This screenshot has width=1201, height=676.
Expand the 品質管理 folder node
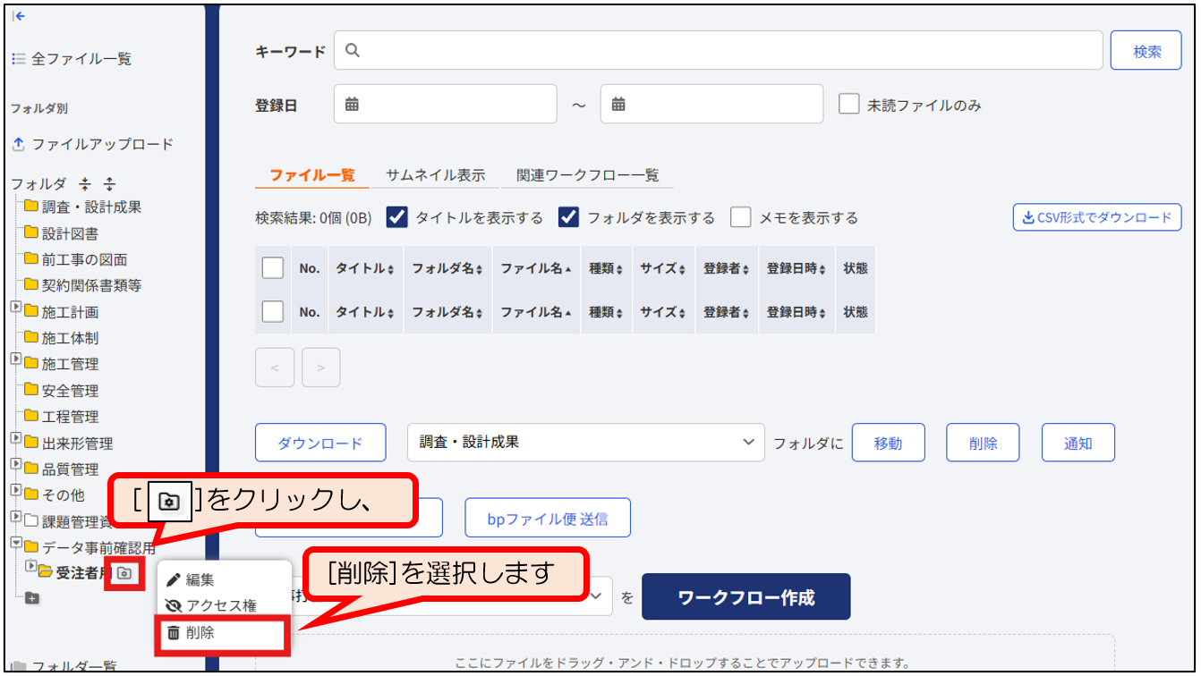point(16,464)
